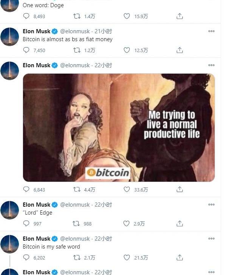Like the 'Bitcoin is almost as bs' tweet
The width and height of the screenshot is (226, 275).
click(x=127, y=50)
